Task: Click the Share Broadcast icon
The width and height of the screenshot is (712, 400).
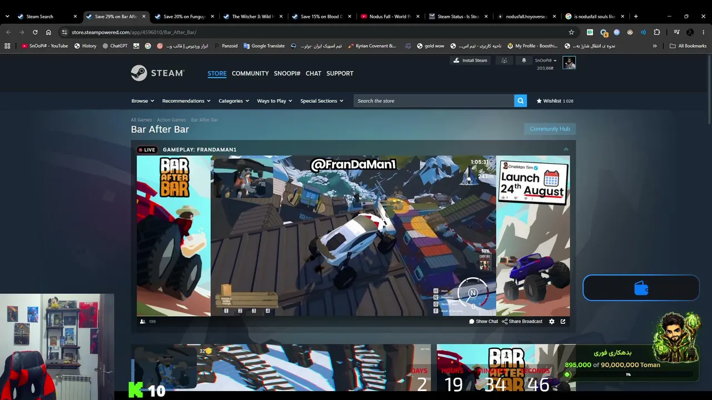Action: coord(505,321)
